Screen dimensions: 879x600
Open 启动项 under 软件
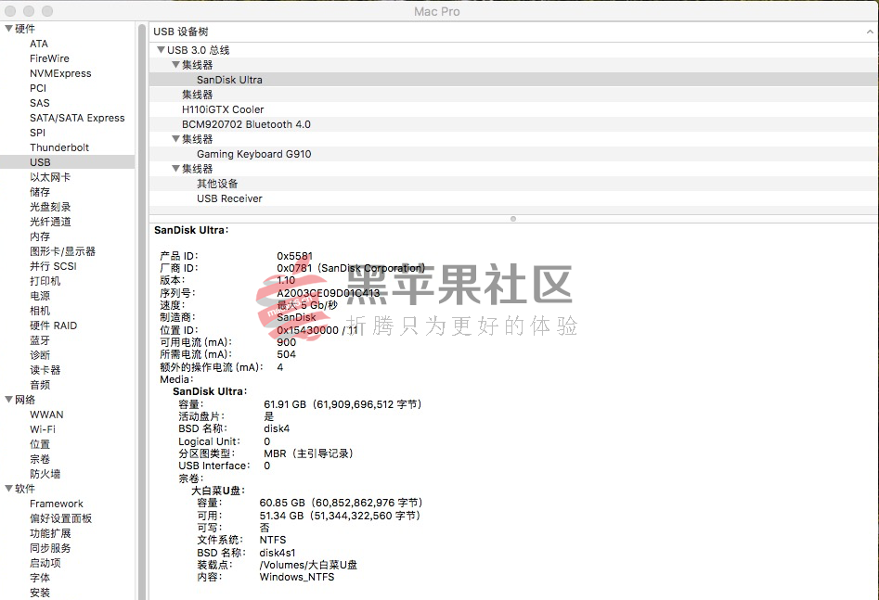[45, 563]
